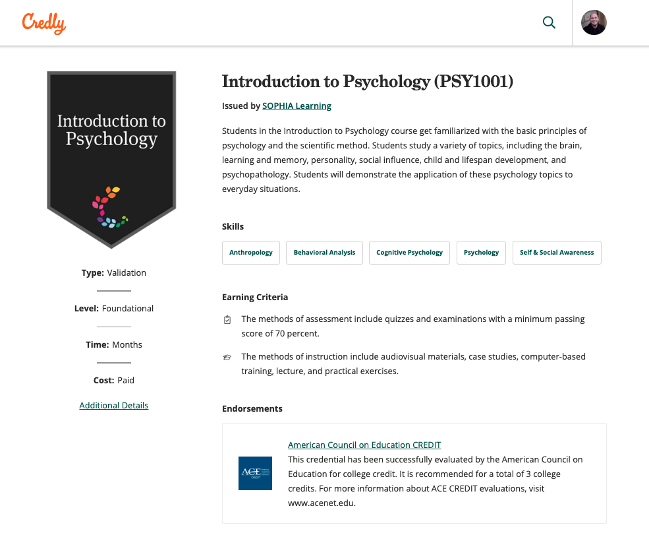Click the assessment clipboard icon
The width and height of the screenshot is (649, 541).
227,319
